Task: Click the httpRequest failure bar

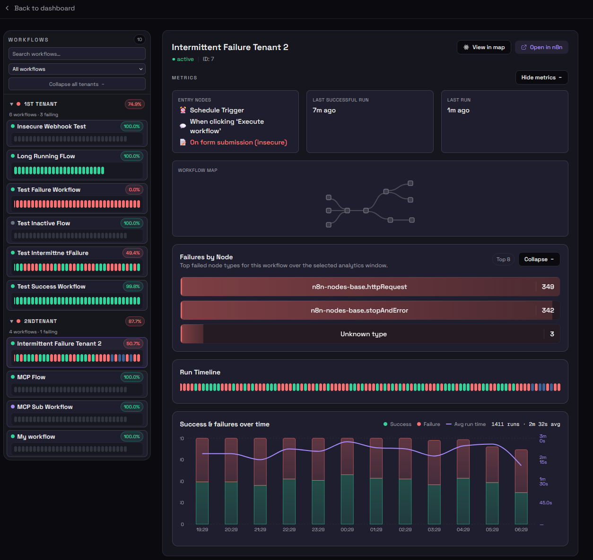Action: [x=370, y=287]
